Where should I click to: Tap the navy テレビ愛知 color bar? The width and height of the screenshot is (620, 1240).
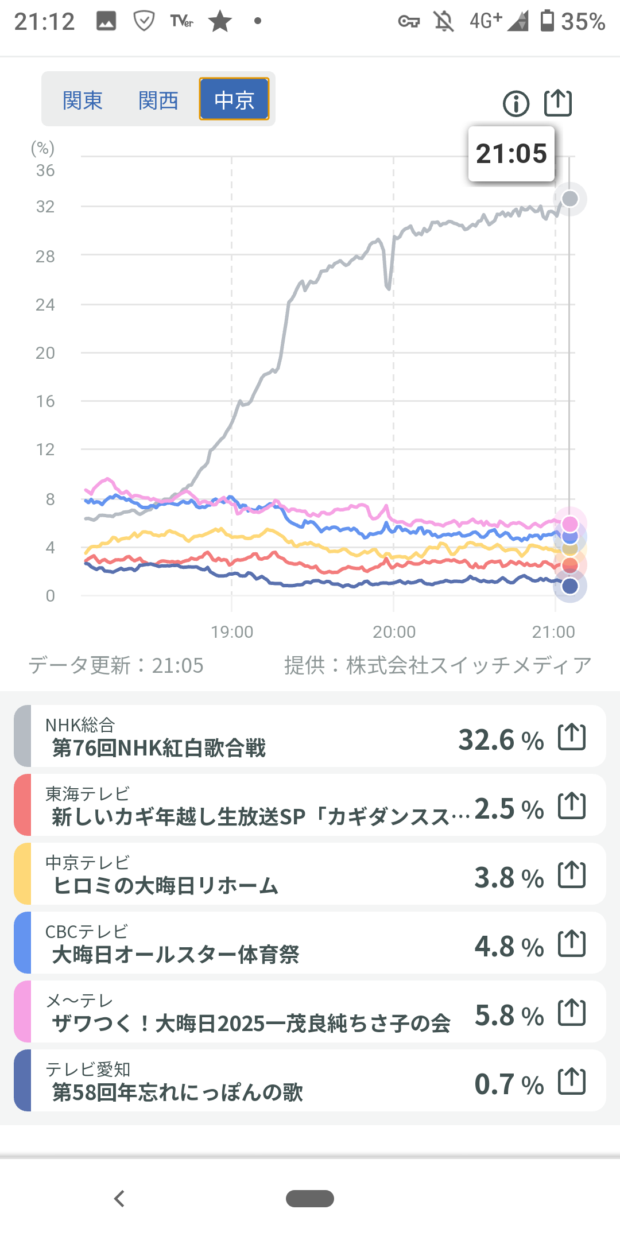22,1080
